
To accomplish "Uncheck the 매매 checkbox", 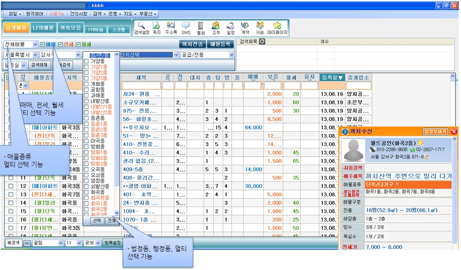I will point(43,44).
